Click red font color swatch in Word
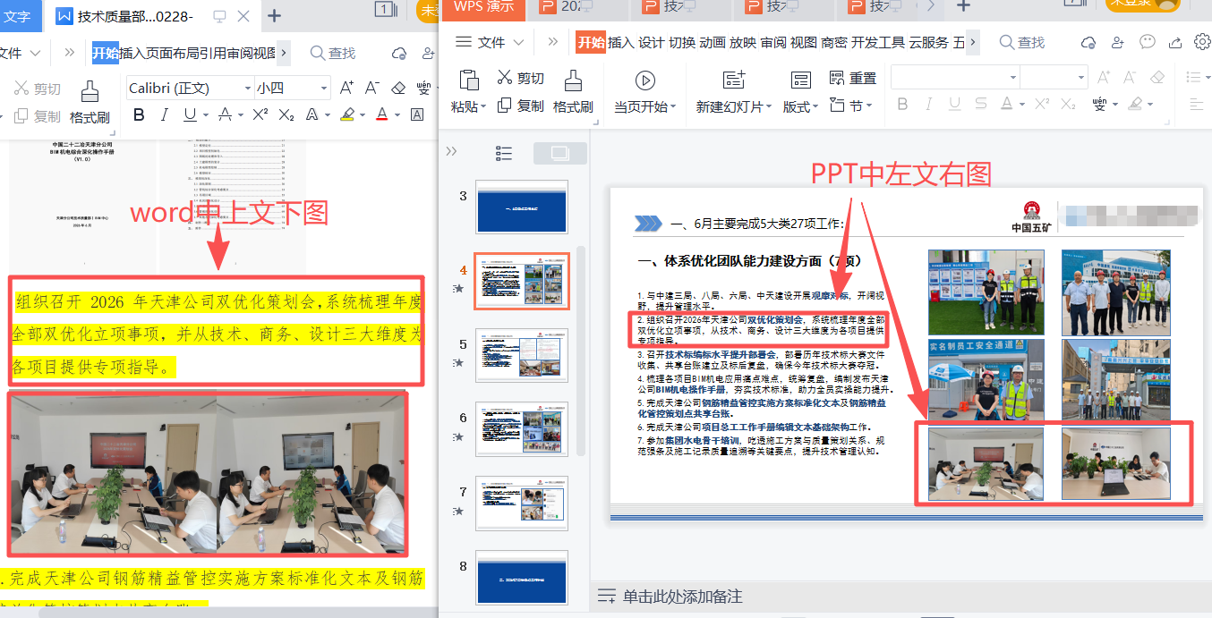 382,114
